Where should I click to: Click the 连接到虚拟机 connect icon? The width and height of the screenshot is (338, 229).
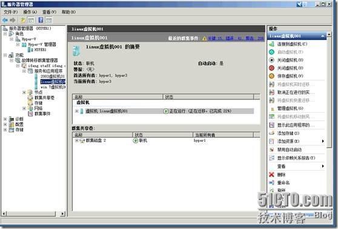[271, 44]
